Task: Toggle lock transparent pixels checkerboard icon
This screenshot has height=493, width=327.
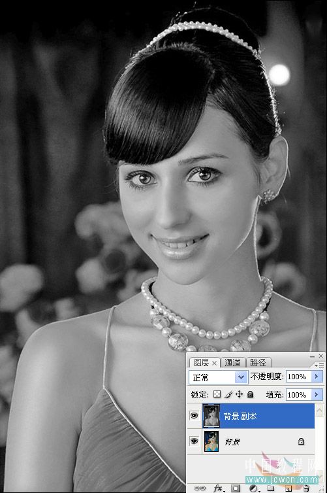Action: [217, 394]
